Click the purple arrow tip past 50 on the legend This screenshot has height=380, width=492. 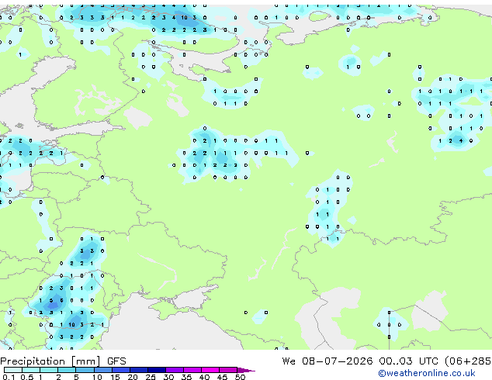246,370
